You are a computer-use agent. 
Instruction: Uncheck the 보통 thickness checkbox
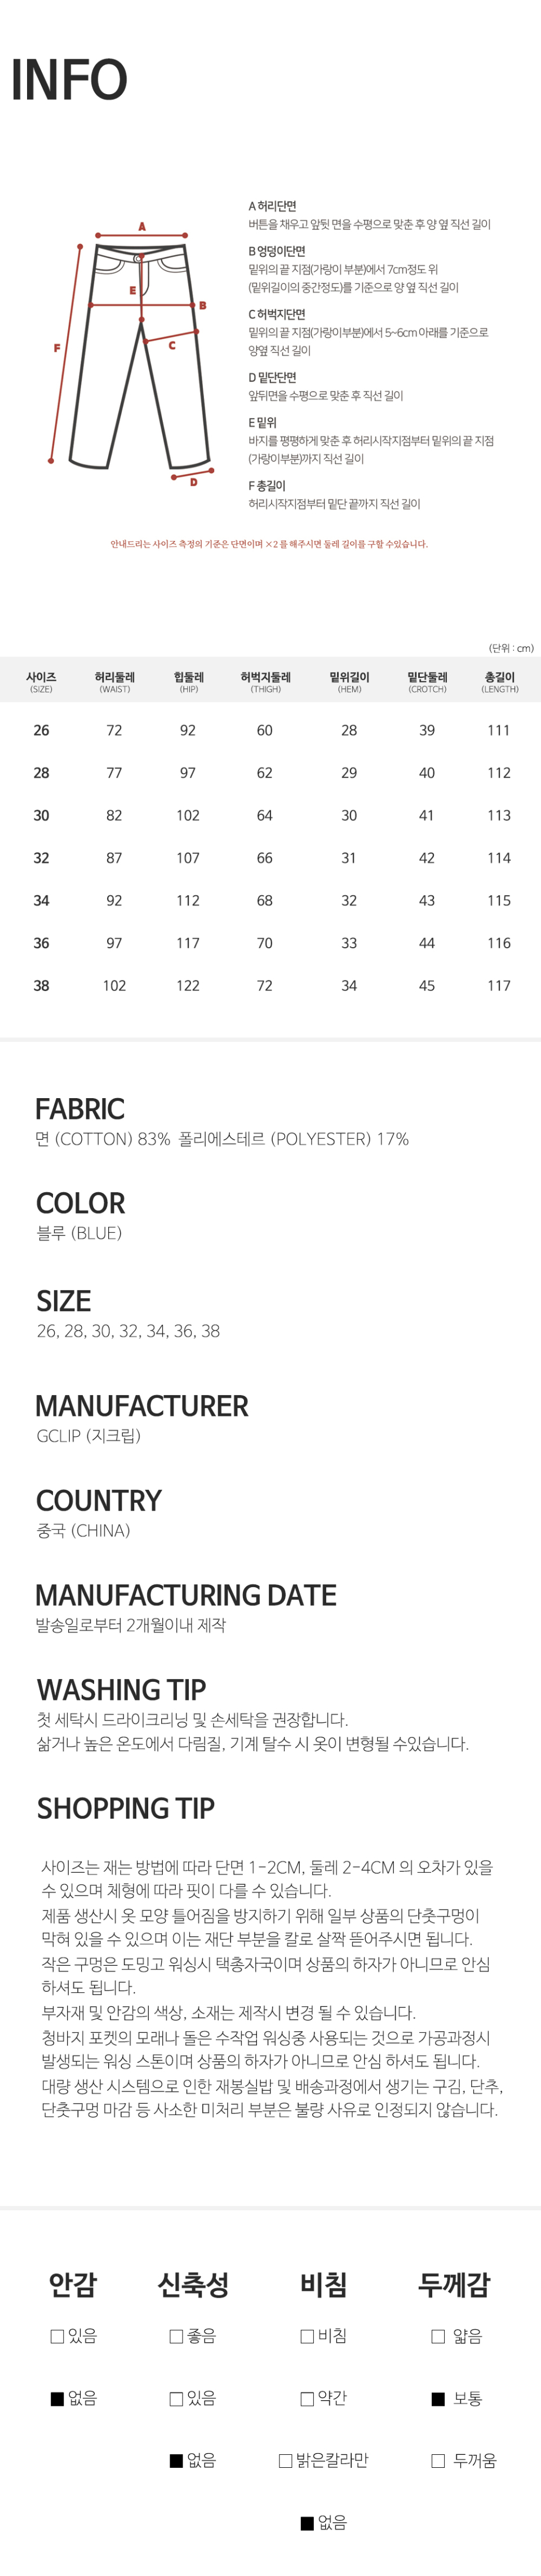click(438, 2398)
